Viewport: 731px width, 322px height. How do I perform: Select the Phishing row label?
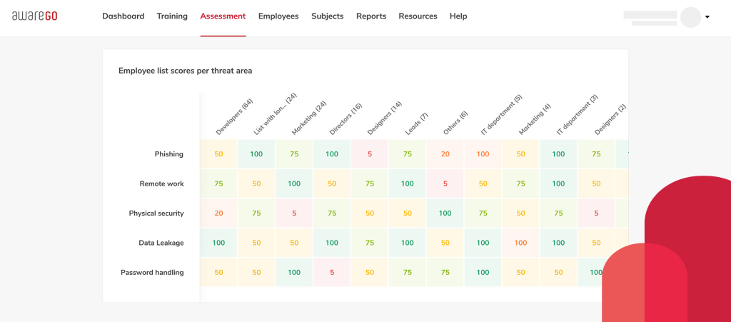coord(168,154)
